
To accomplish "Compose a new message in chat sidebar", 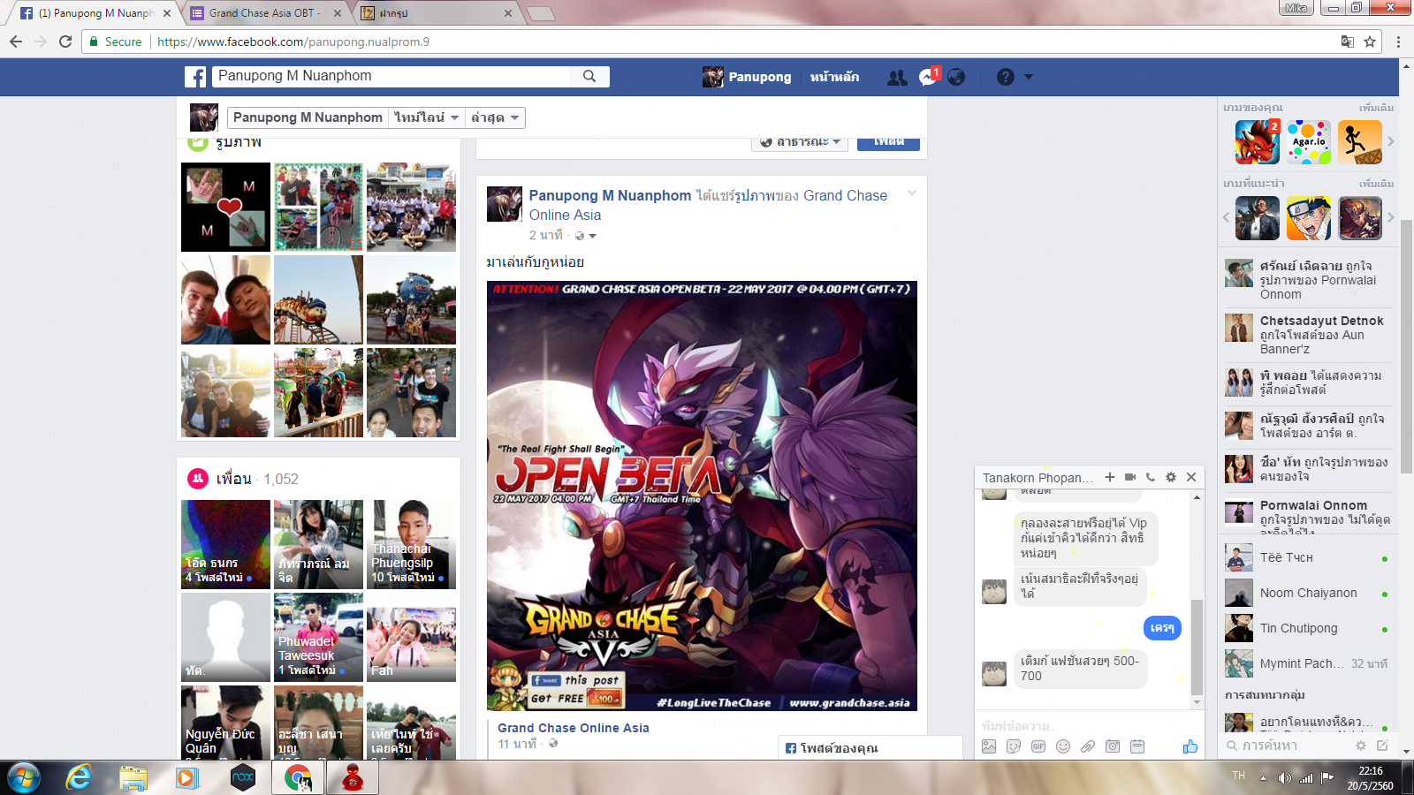I will click(1382, 746).
